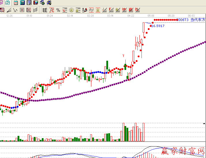The image size is (206, 158).
Task: Click the red 神 line tool icon
Action: pyautogui.click(x=124, y=10)
